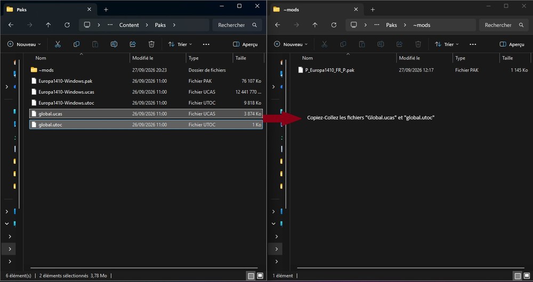This screenshot has width=533, height=282.
Task: Refresh the ~mods window
Action: click(x=334, y=25)
